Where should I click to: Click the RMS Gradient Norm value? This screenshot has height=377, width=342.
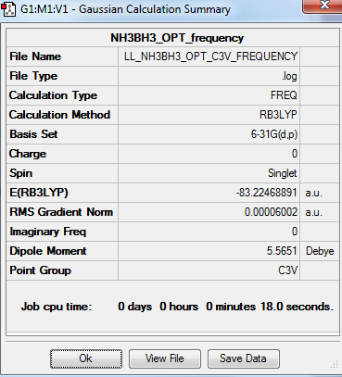tap(209, 212)
